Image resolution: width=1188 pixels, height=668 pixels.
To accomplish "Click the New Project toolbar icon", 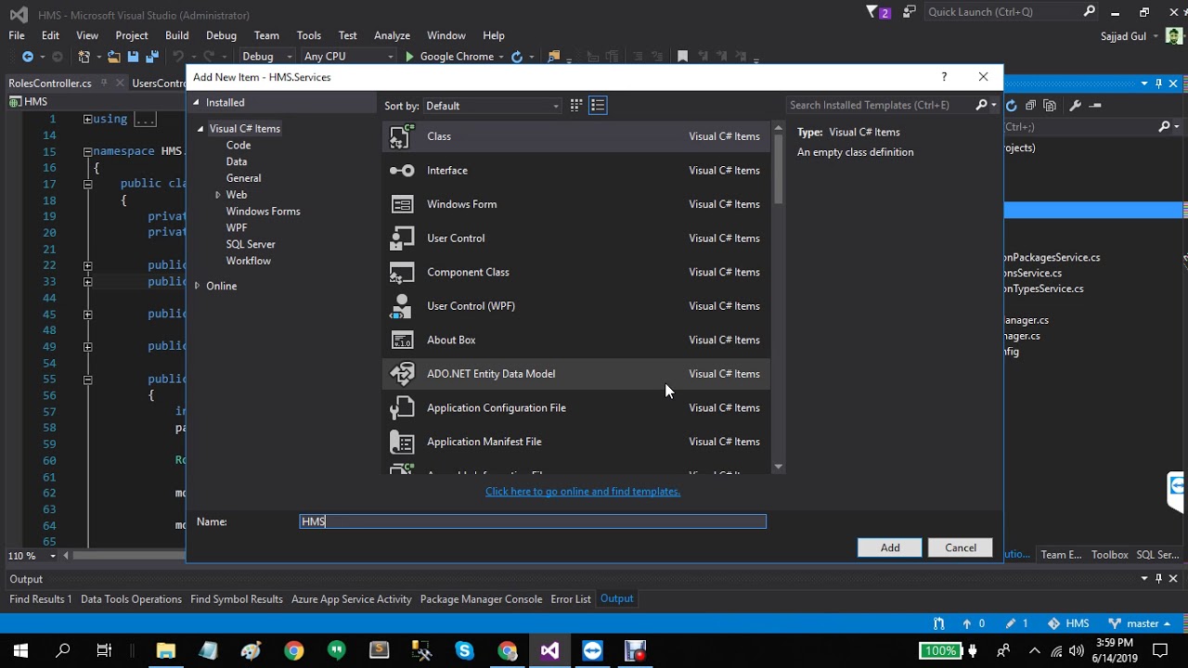I will [x=84, y=57].
